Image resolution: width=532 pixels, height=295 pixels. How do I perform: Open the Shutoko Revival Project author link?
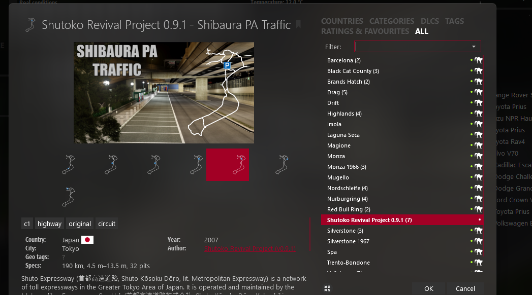tap(249, 249)
